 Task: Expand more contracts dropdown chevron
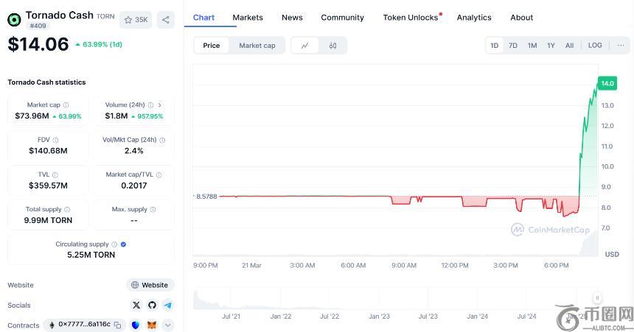coord(168,325)
